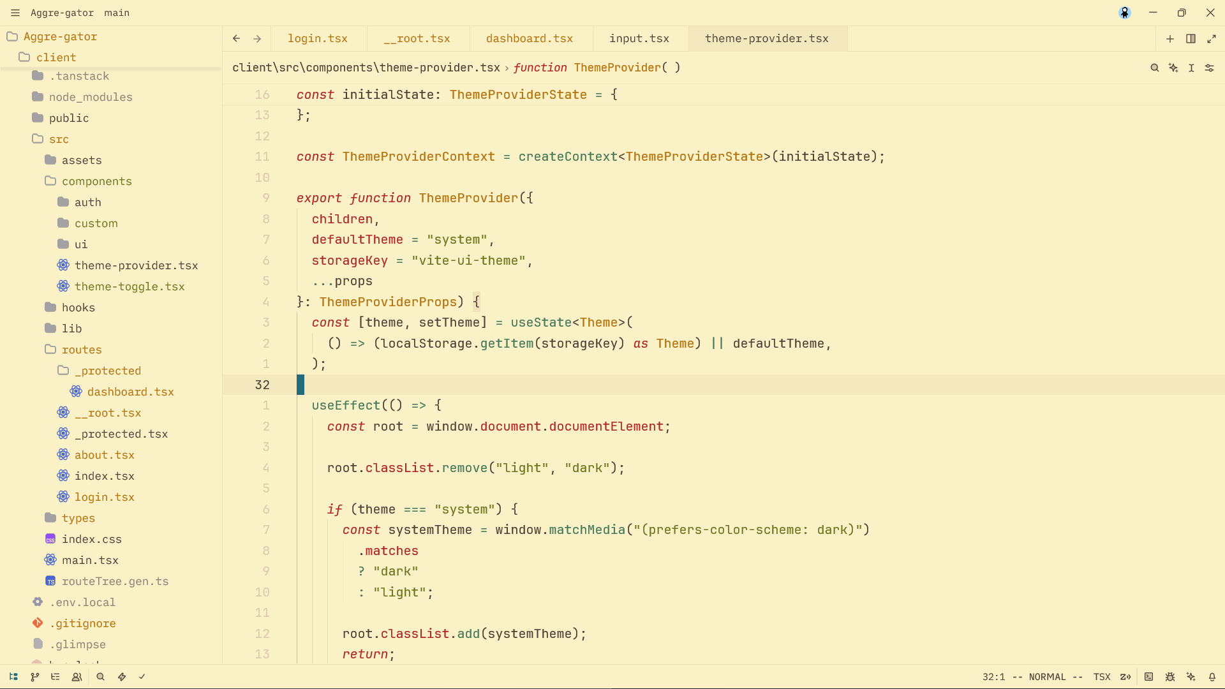Open the git panel in status bar
The height and width of the screenshot is (689, 1225).
[x=34, y=677]
